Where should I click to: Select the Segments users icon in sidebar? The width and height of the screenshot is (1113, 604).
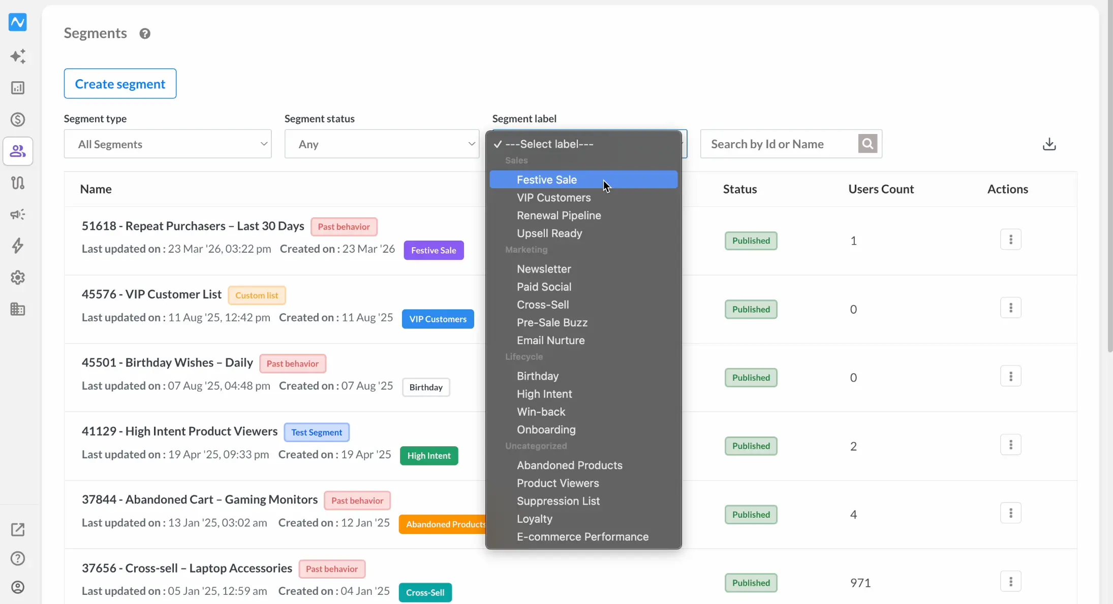[18, 151]
